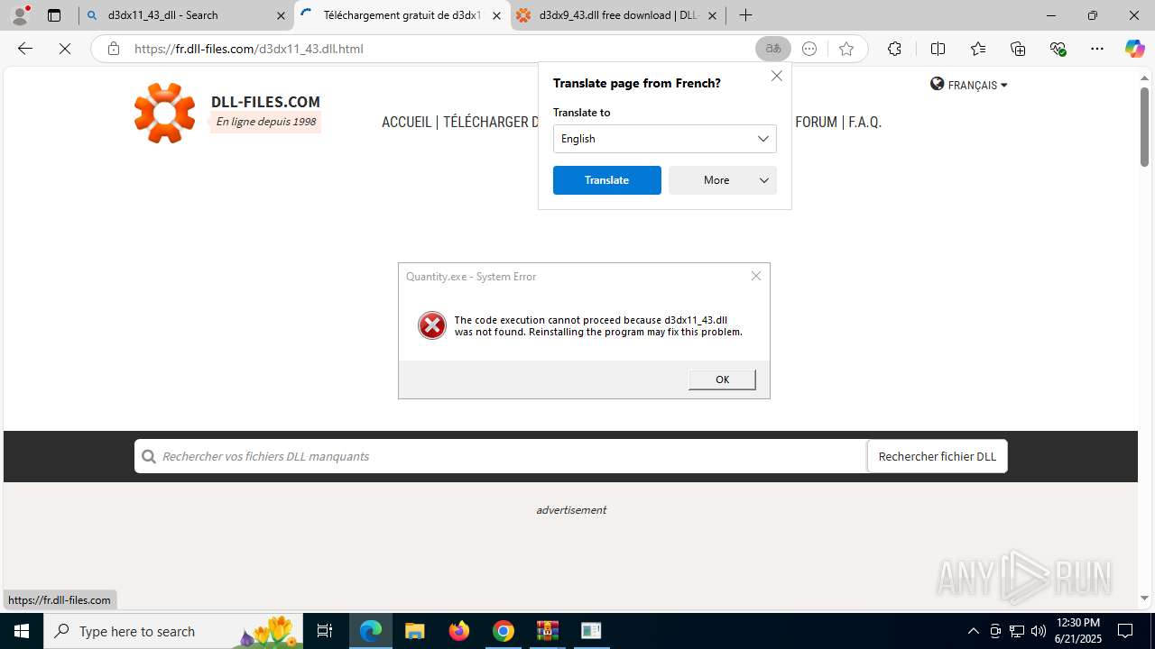View site information lock icon
Screen dimensions: 1155x649
(113, 49)
